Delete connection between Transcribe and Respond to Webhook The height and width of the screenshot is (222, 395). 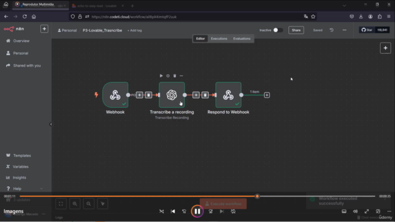point(205,95)
